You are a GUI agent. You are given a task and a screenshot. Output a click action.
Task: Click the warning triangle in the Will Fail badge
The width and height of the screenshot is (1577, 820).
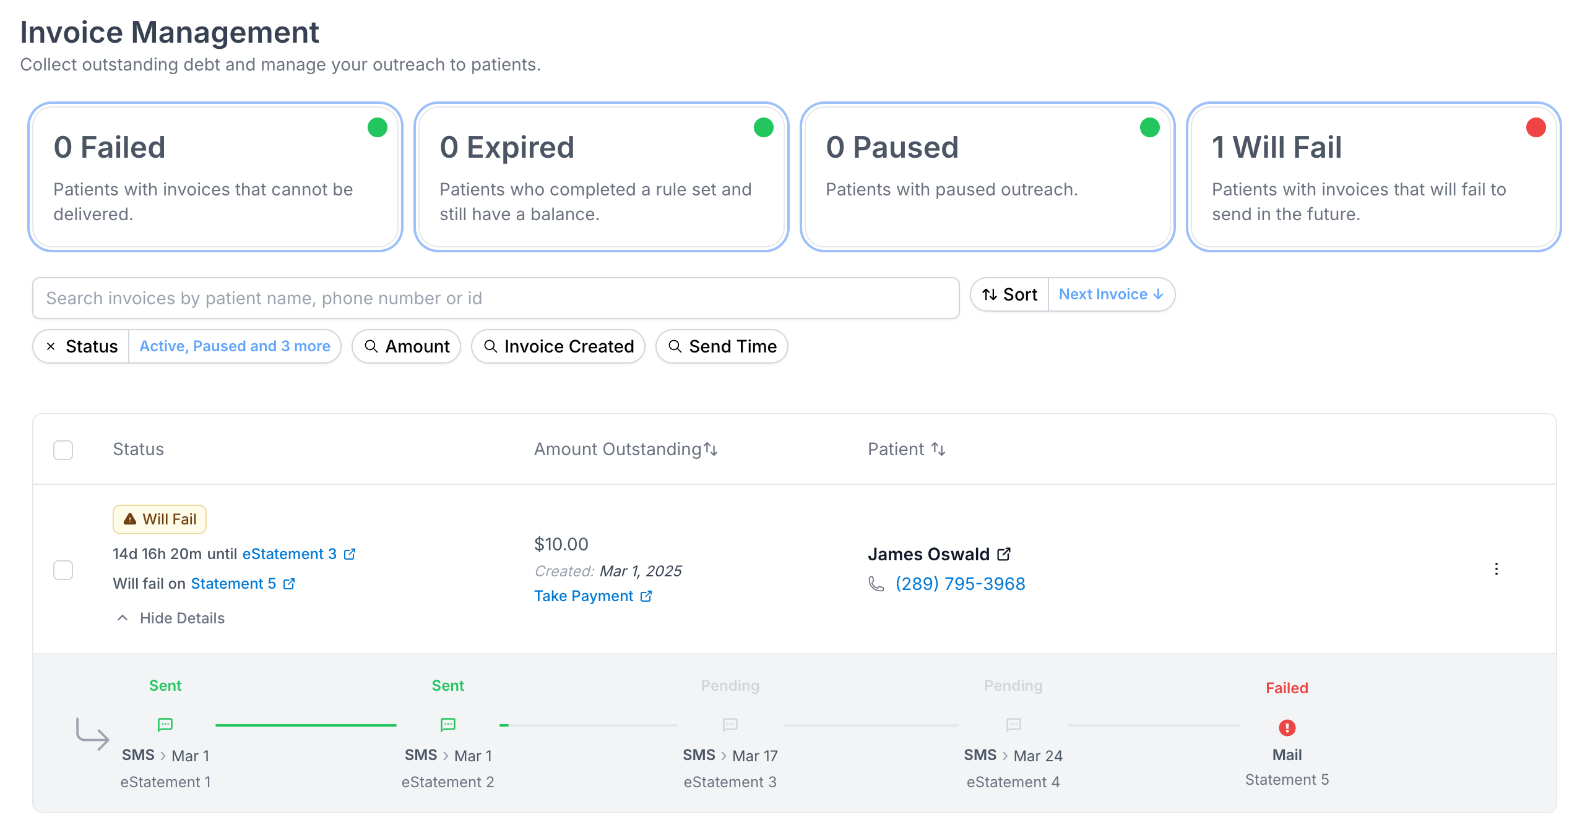pos(131,519)
